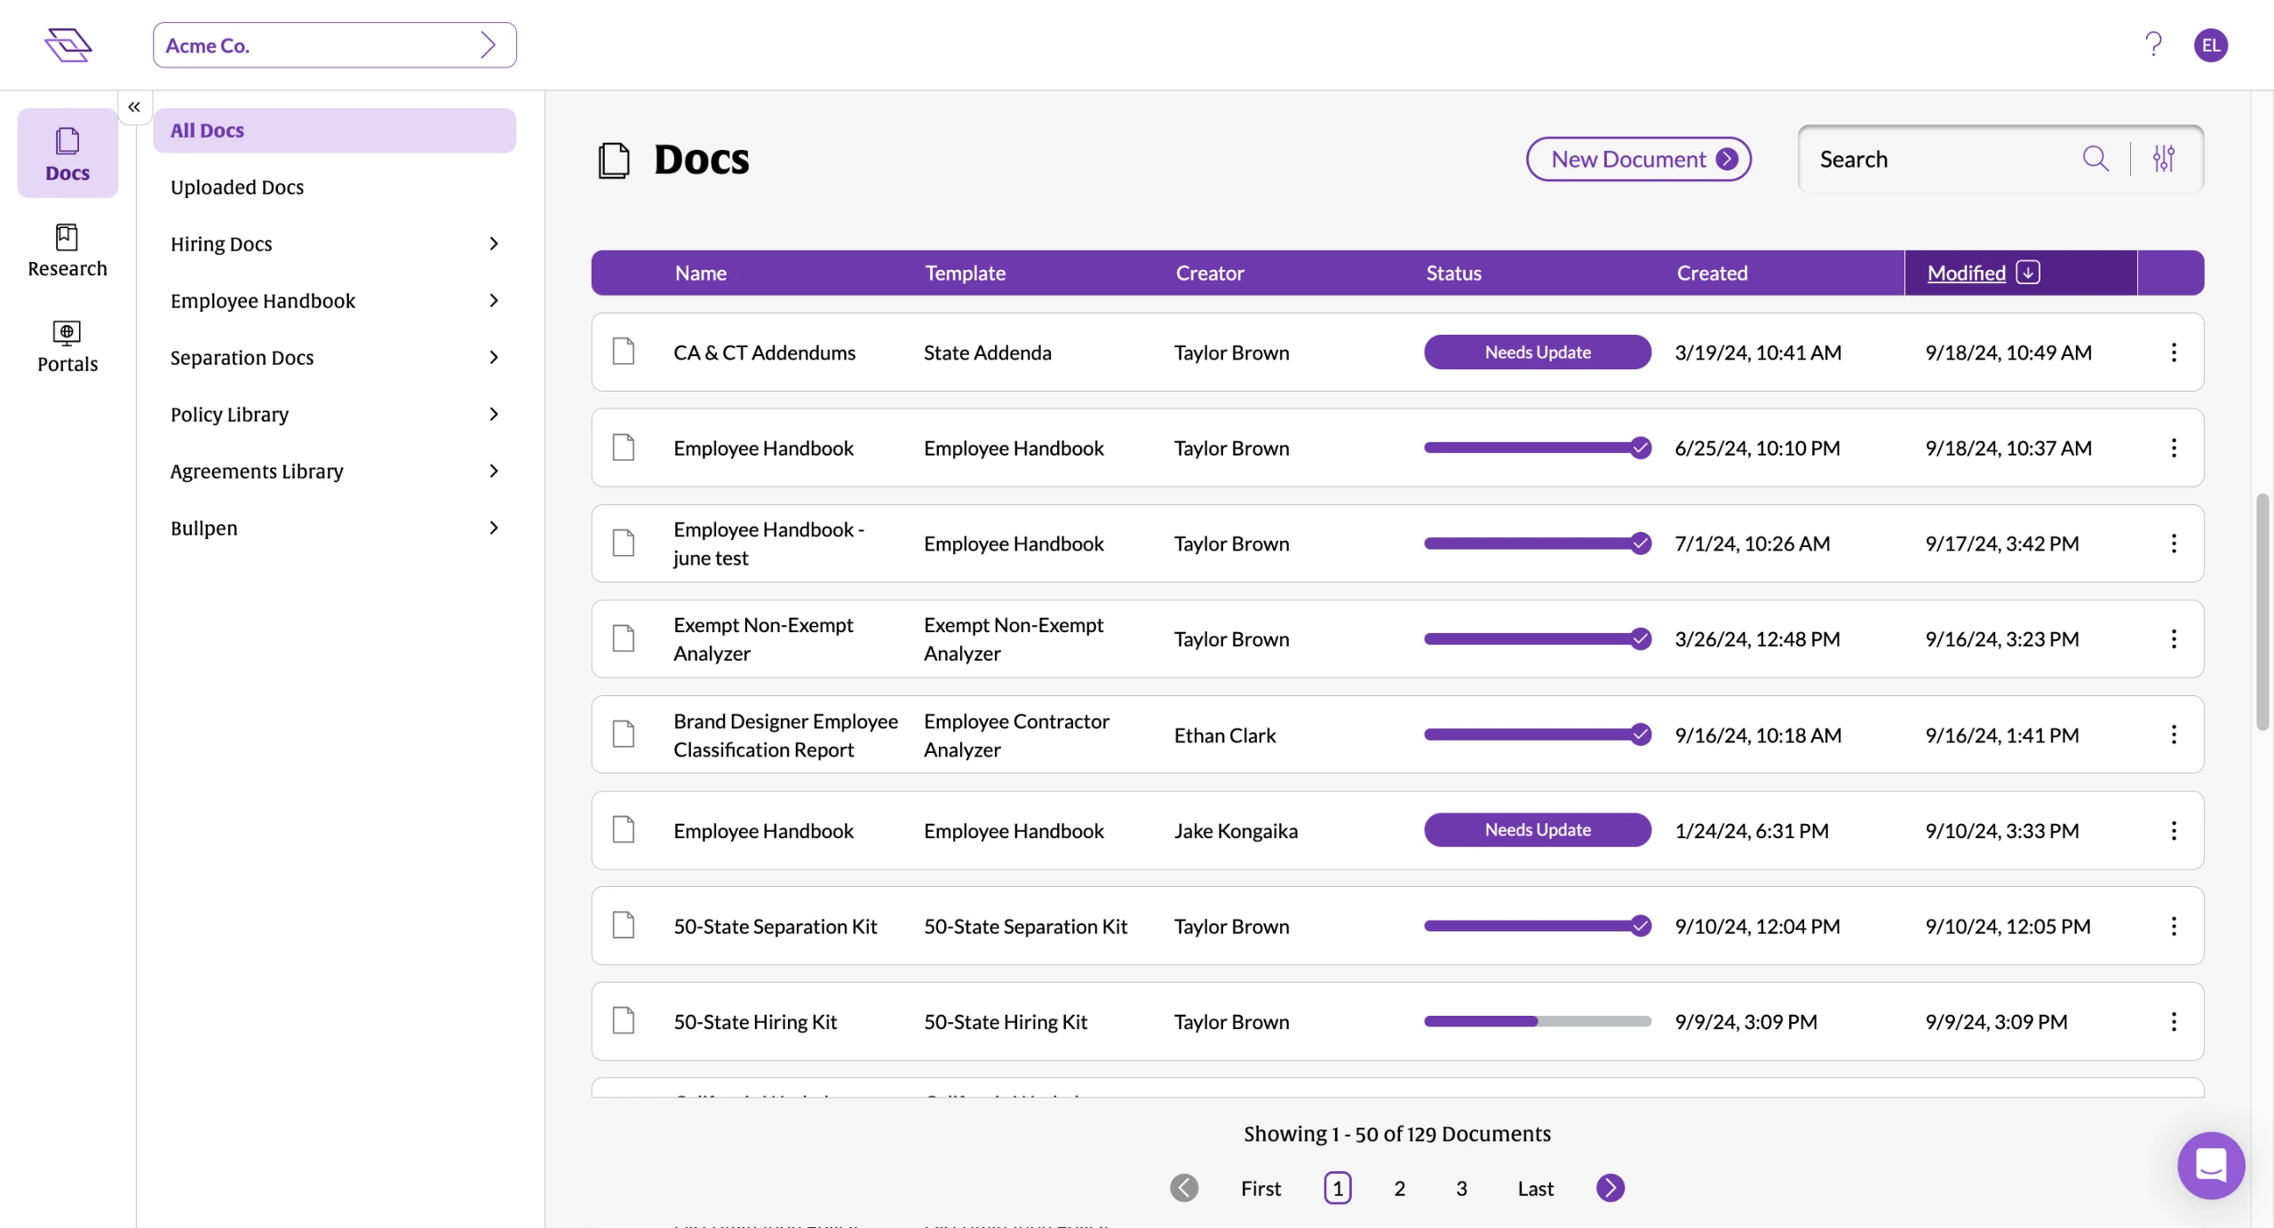Click Needs Update badge on Jake Kongaika's handbook
The width and height of the screenshot is (2274, 1228).
(1538, 829)
